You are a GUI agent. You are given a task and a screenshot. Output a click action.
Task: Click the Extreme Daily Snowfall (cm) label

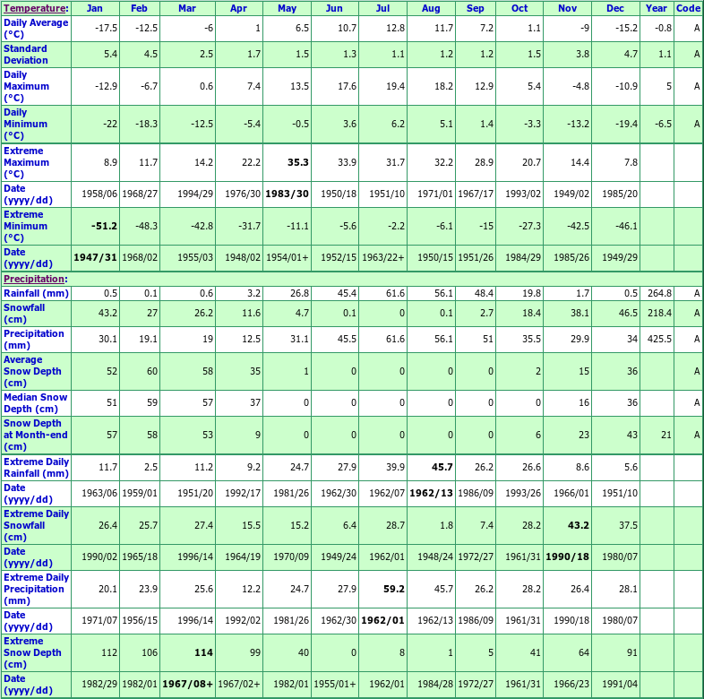coord(36,525)
